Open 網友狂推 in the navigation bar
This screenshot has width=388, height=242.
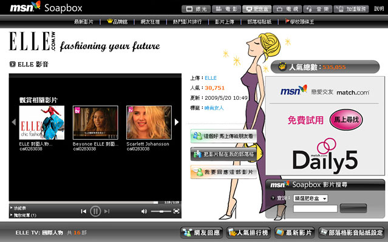150,22
